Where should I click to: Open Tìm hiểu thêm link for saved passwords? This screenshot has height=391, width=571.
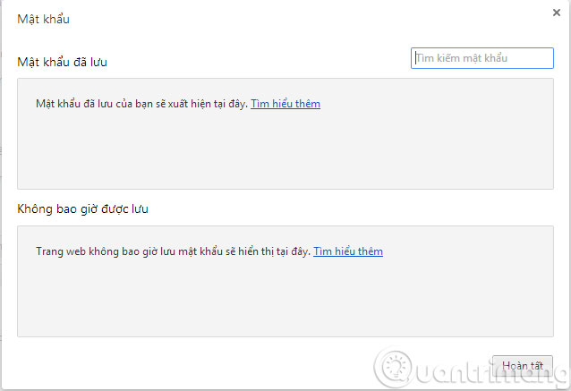click(x=285, y=104)
